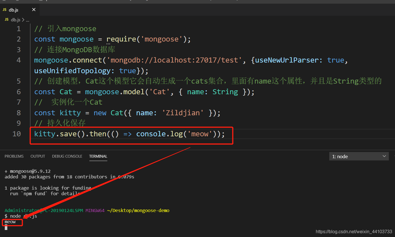
Task: Click line number 4 in the gutter
Action: click(19, 60)
